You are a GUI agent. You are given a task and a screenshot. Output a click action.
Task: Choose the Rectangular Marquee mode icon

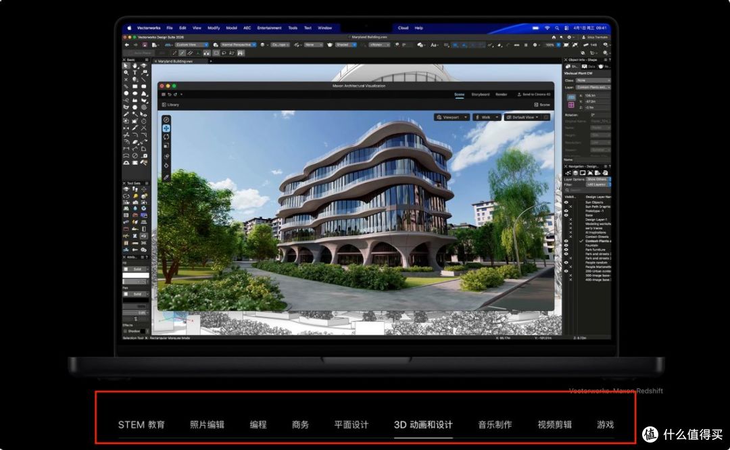[216, 53]
